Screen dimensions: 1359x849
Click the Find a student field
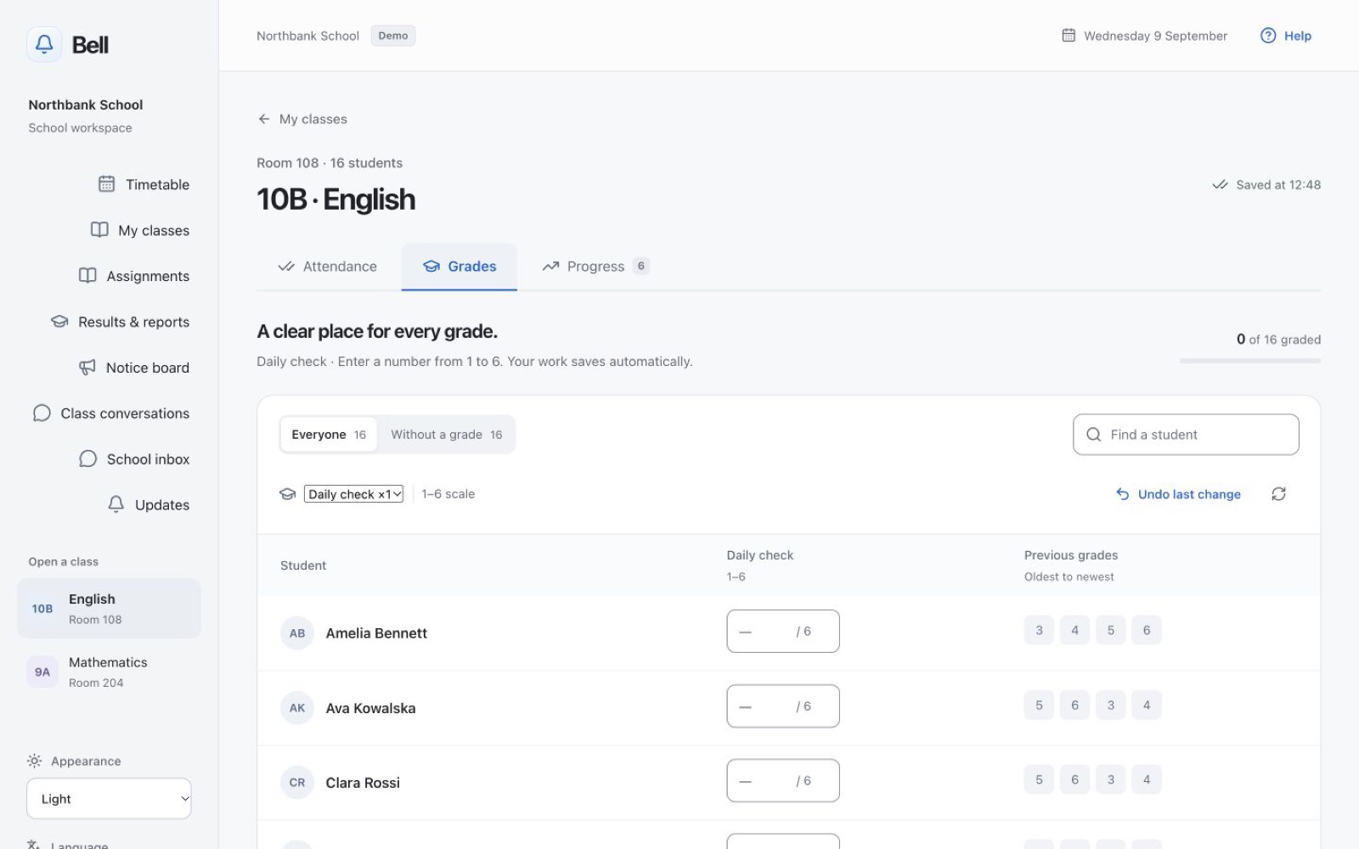point(1186,435)
